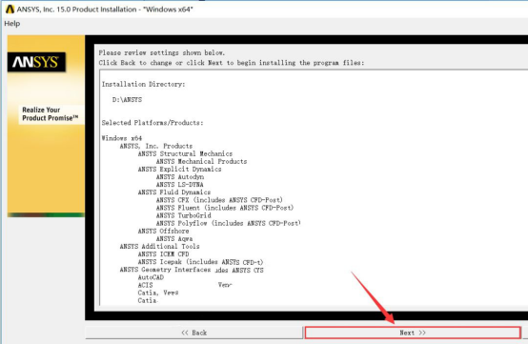Click the Next >> button

[413, 333]
